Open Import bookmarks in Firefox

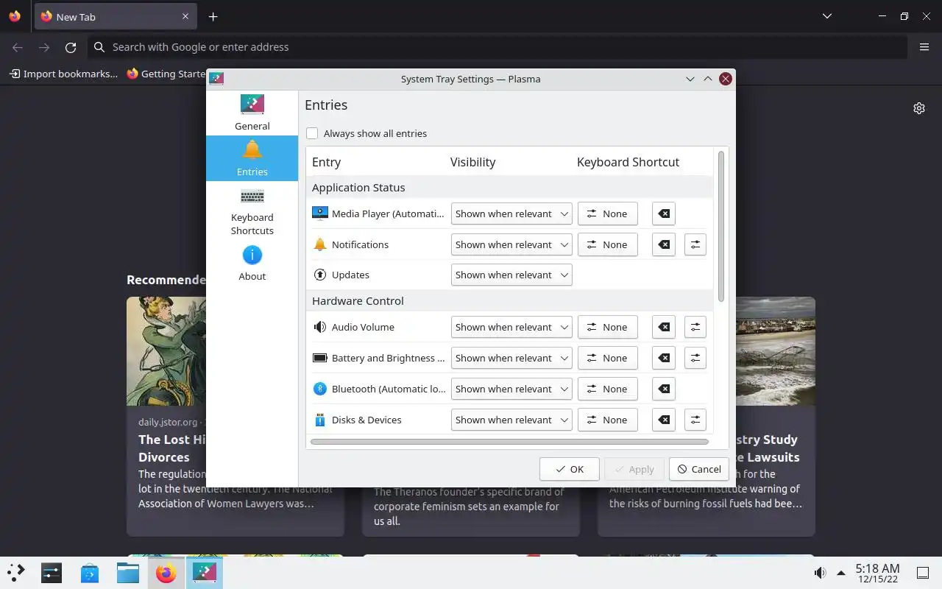click(x=63, y=74)
